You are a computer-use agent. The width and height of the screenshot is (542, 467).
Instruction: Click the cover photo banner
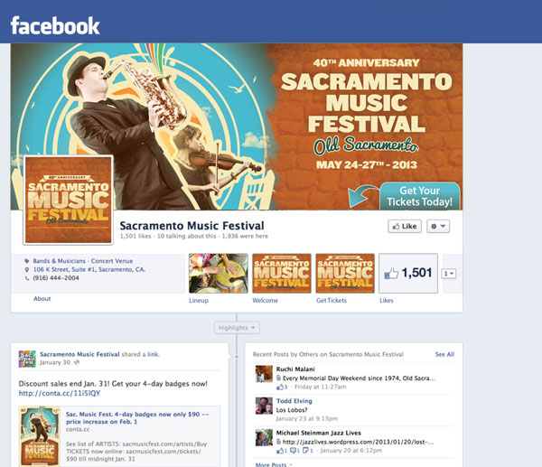(237, 126)
